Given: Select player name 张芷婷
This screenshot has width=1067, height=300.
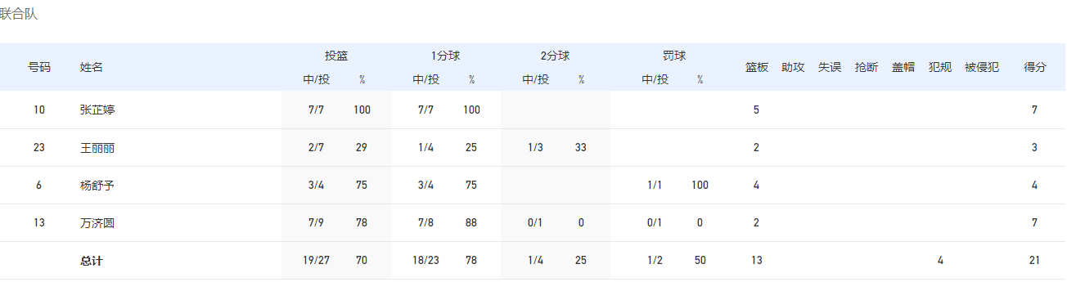Looking at the screenshot, I should click(97, 110).
